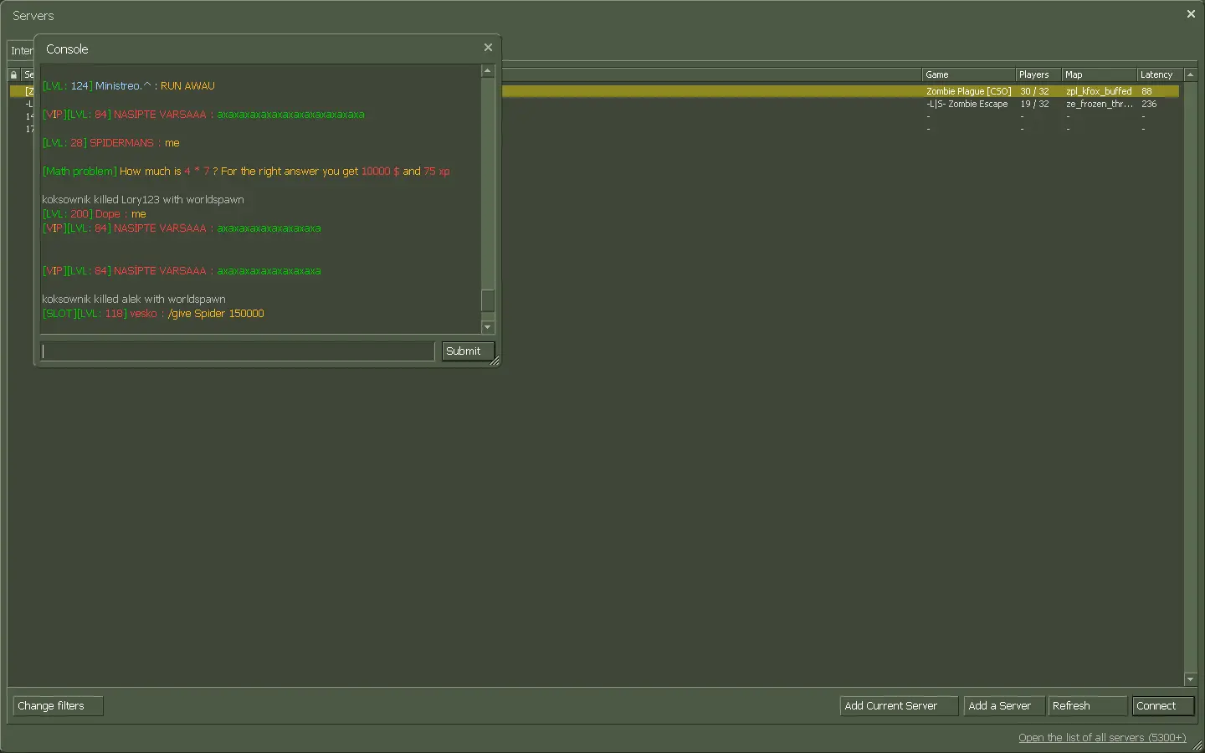
Task: Click Add Current Server button
Action: [x=899, y=706]
